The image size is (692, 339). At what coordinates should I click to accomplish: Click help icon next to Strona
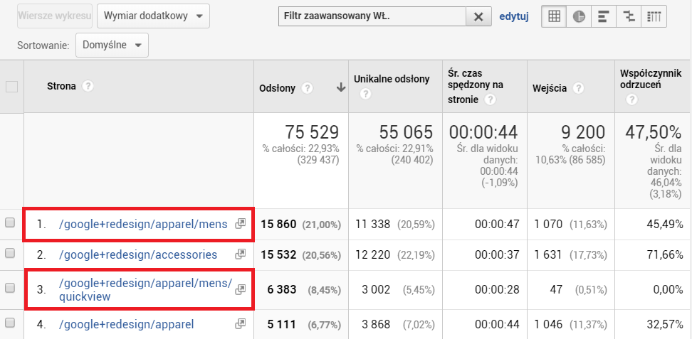click(88, 86)
